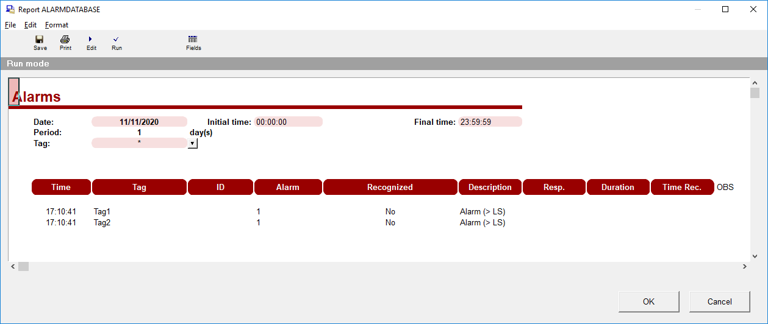Click Alarm (> LS) description in Tag2 row

point(483,222)
